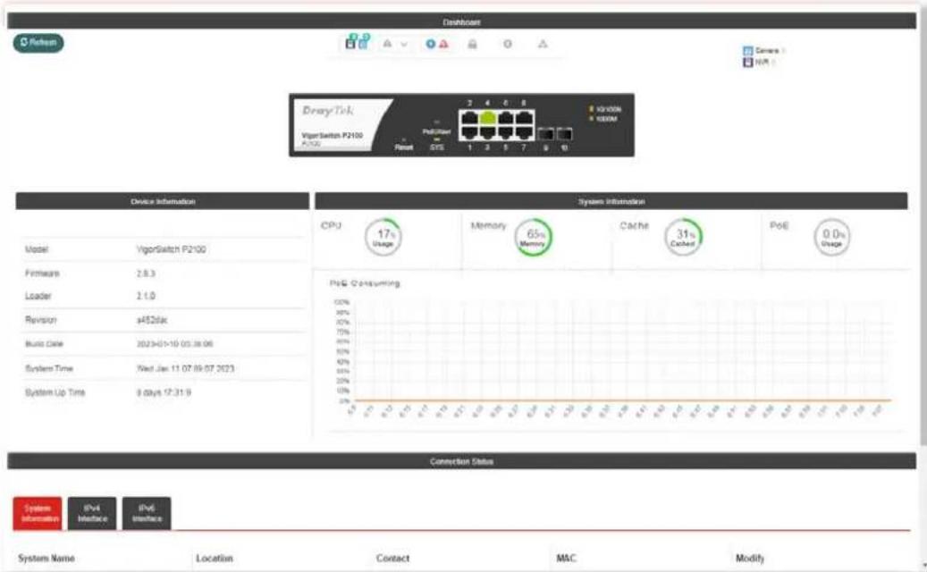Expand the chevron beside the gray A icon
Image resolution: width=927 pixels, height=572 pixels.
(404, 45)
